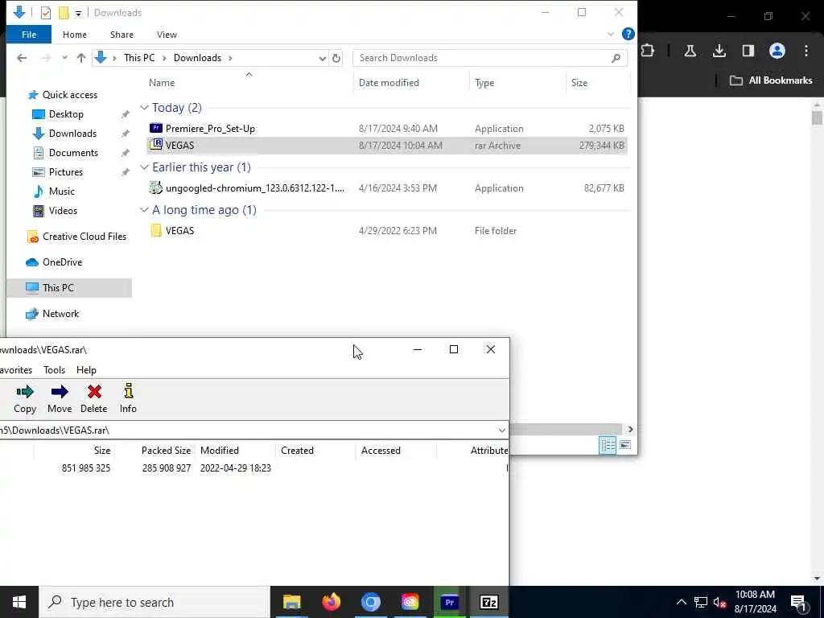Screen dimensions: 824x618
Task: Open Quick access in the sidebar
Action: click(x=70, y=95)
